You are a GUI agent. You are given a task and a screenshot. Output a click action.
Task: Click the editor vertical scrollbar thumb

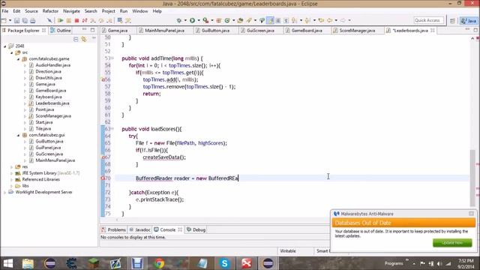pos(473,178)
